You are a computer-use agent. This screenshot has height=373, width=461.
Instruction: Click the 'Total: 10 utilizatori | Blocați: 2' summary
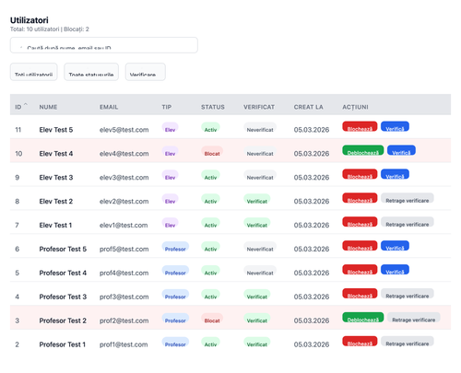(x=50, y=29)
